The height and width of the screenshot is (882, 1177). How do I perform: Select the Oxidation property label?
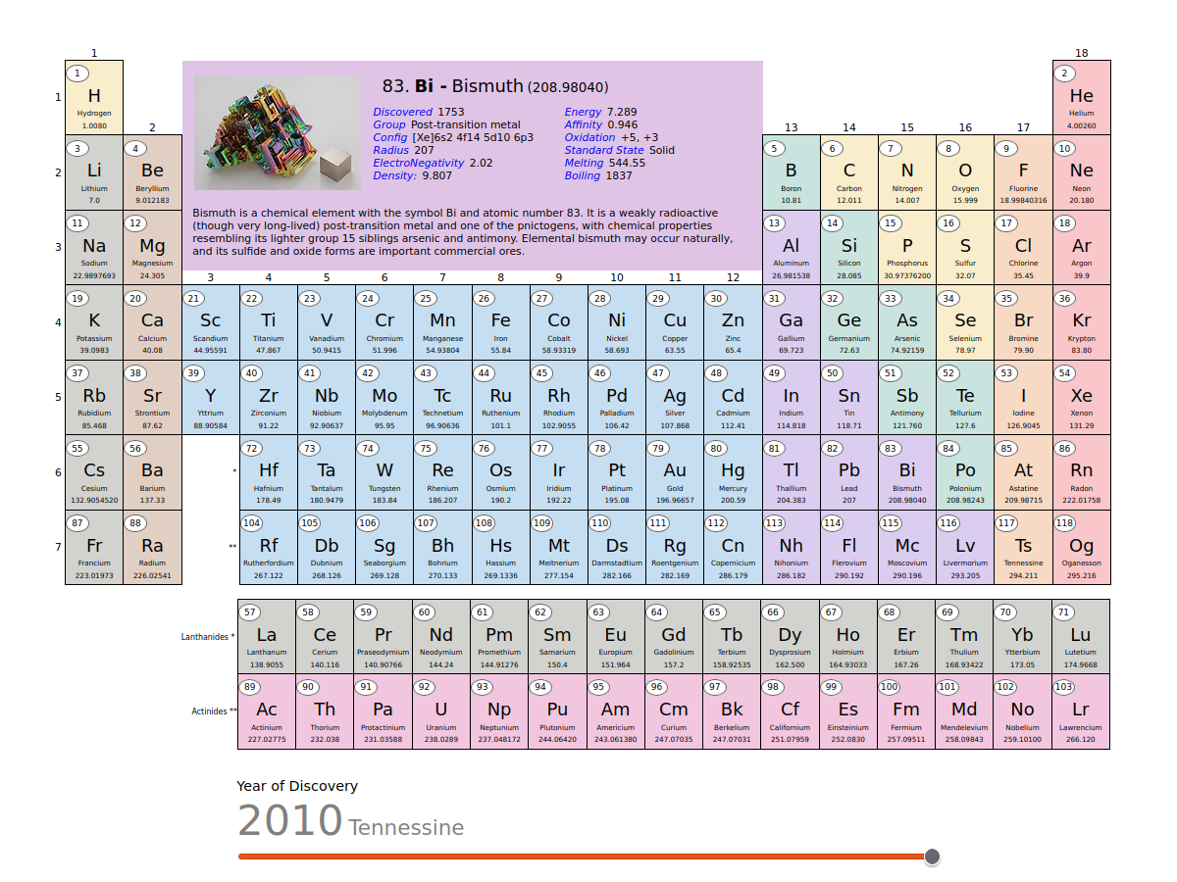tap(589, 137)
